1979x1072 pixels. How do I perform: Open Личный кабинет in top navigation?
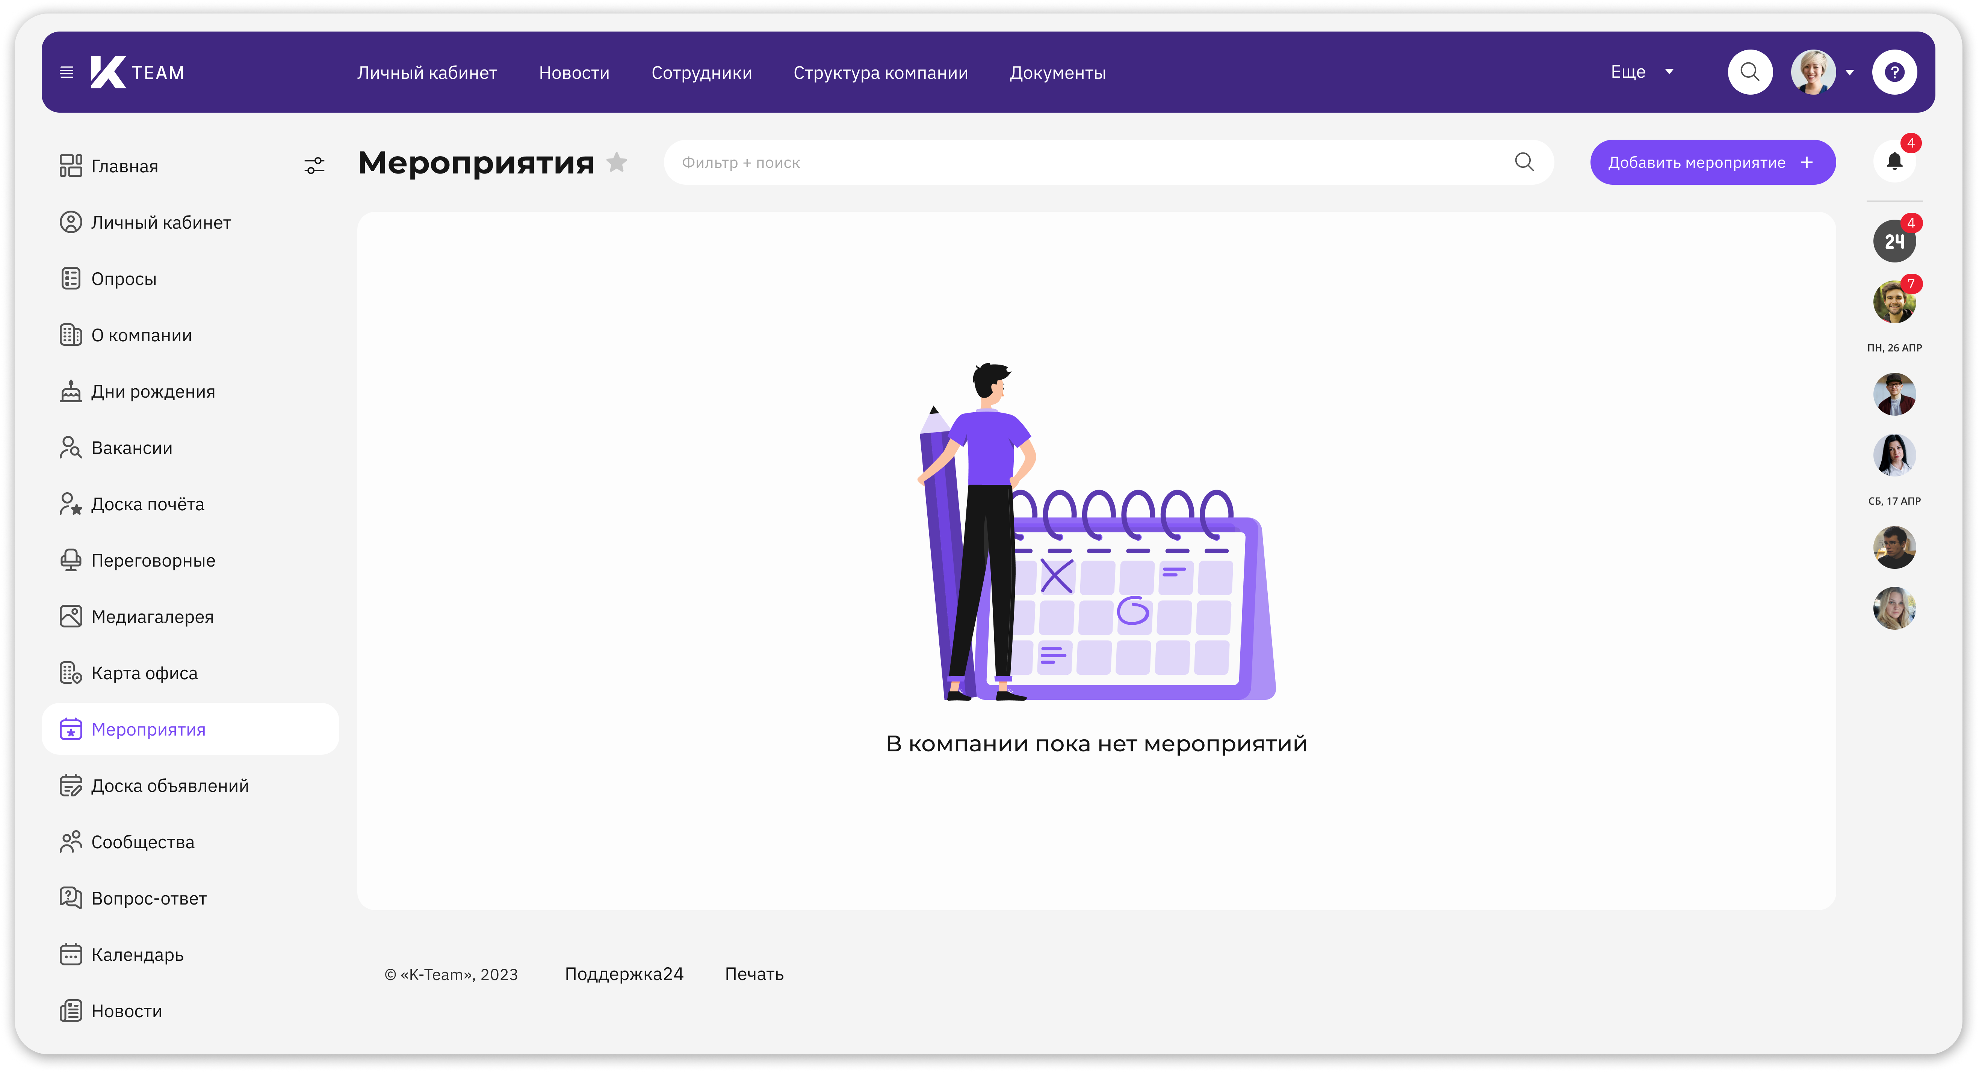point(427,73)
